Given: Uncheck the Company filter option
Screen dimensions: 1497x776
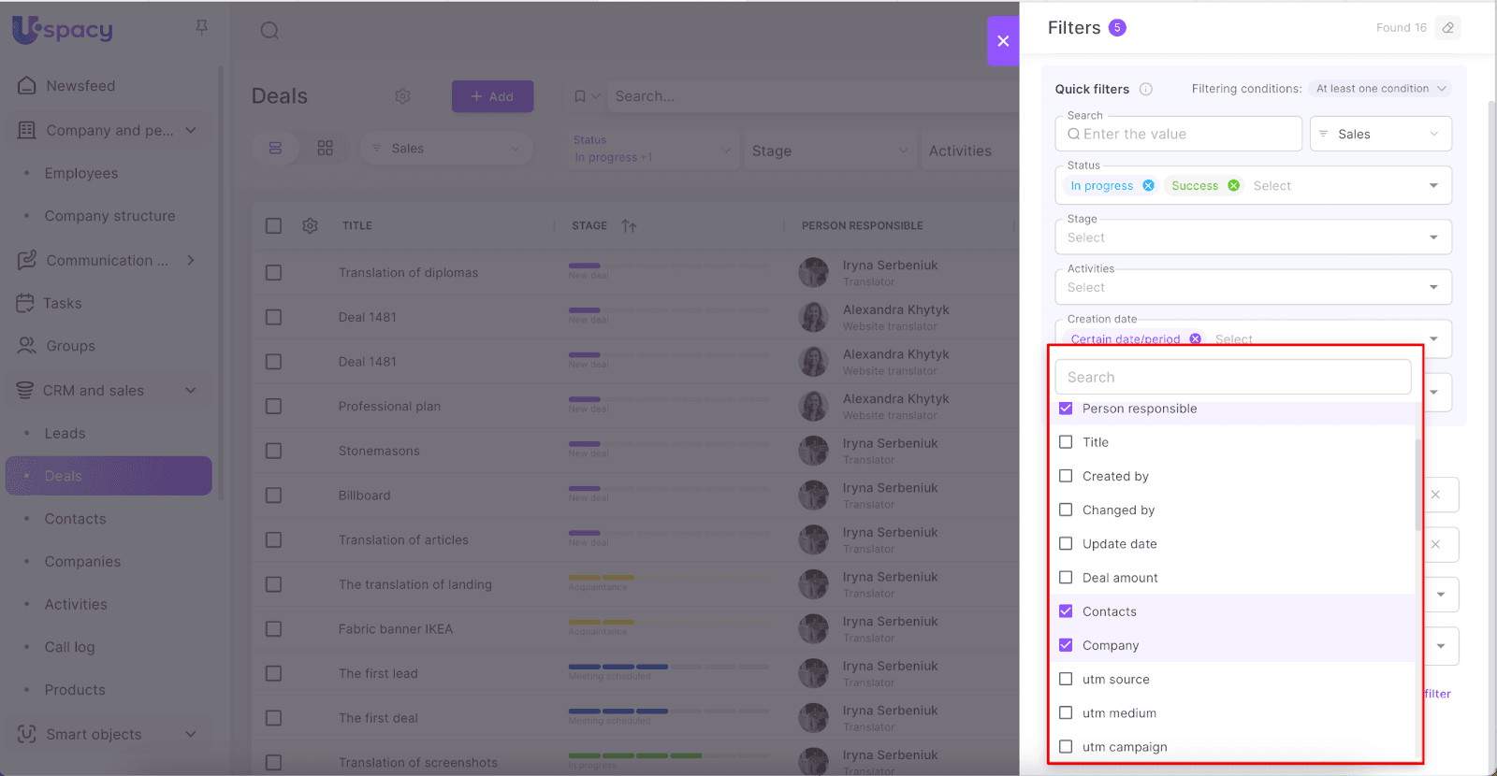Looking at the screenshot, I should pyautogui.click(x=1066, y=645).
